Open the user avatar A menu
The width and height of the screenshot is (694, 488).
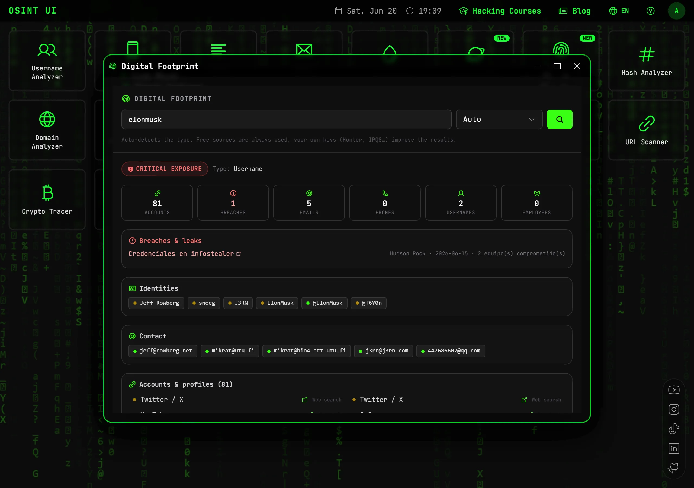[x=676, y=11]
